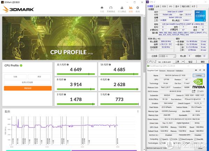This screenshot has width=209, height=151.
Task: Open the 3DMark Home icon
Action: [102, 8]
